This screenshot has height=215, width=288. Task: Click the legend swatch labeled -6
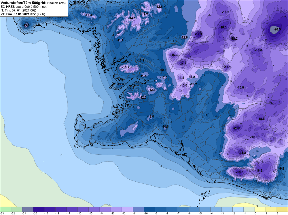coord(194,209)
